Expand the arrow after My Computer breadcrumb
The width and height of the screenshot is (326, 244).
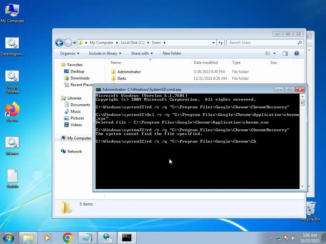(x=117, y=43)
